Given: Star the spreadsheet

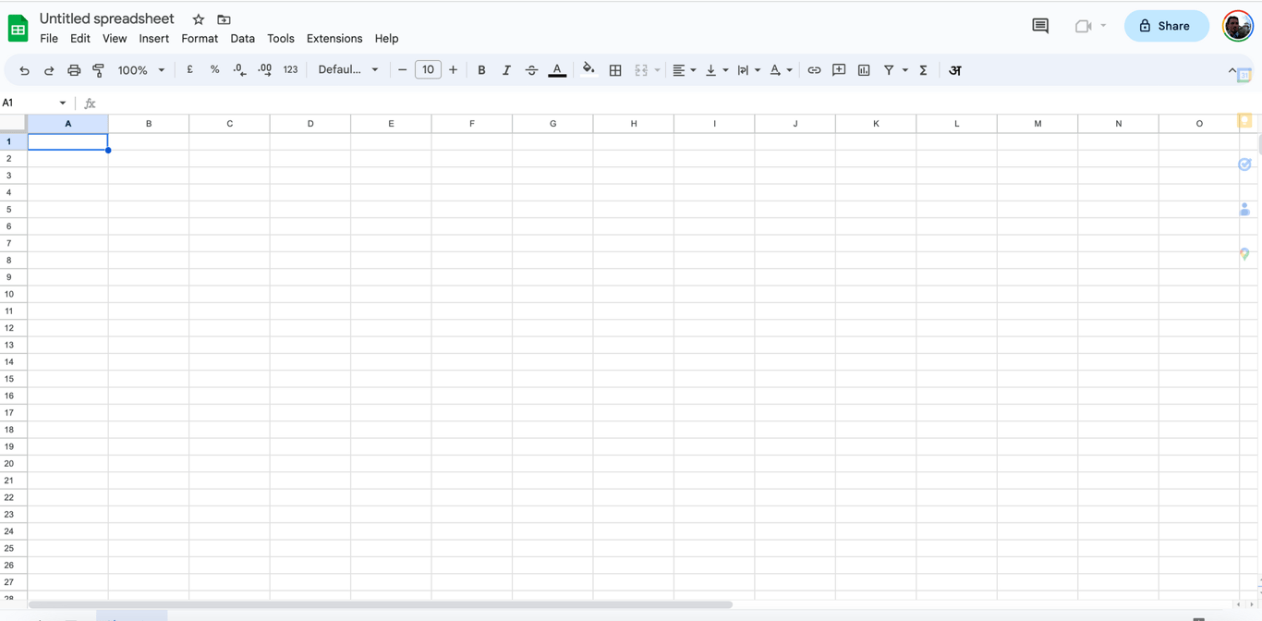Looking at the screenshot, I should pyautogui.click(x=198, y=19).
